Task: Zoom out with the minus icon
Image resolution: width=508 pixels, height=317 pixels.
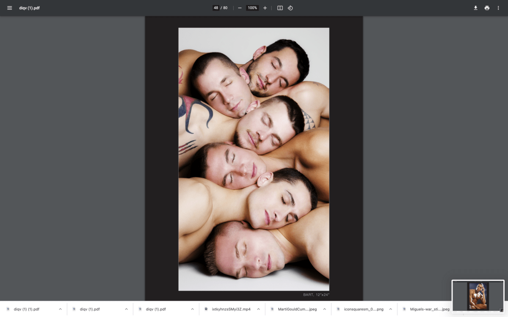Action: tap(240, 8)
